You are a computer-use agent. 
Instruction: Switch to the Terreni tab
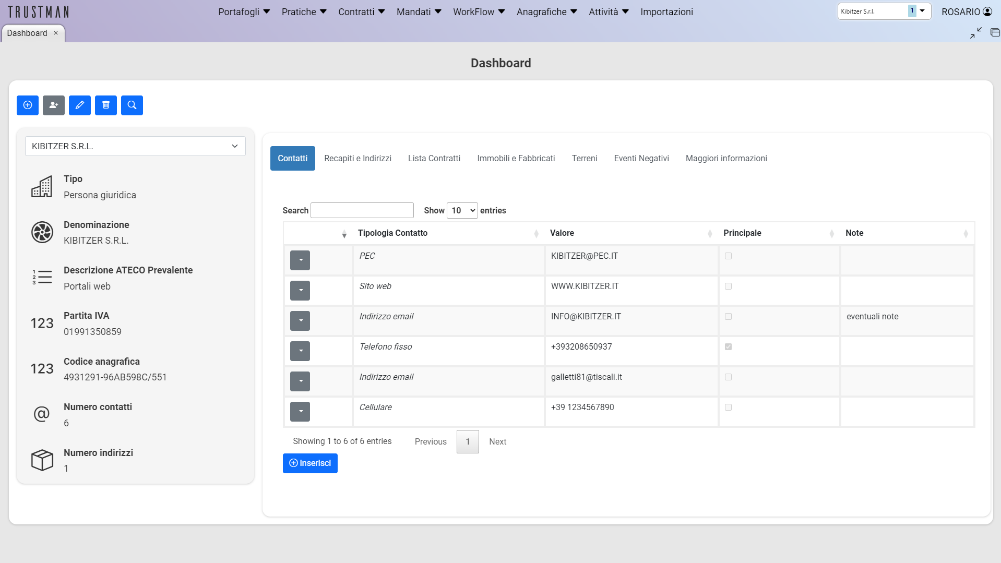click(x=585, y=159)
